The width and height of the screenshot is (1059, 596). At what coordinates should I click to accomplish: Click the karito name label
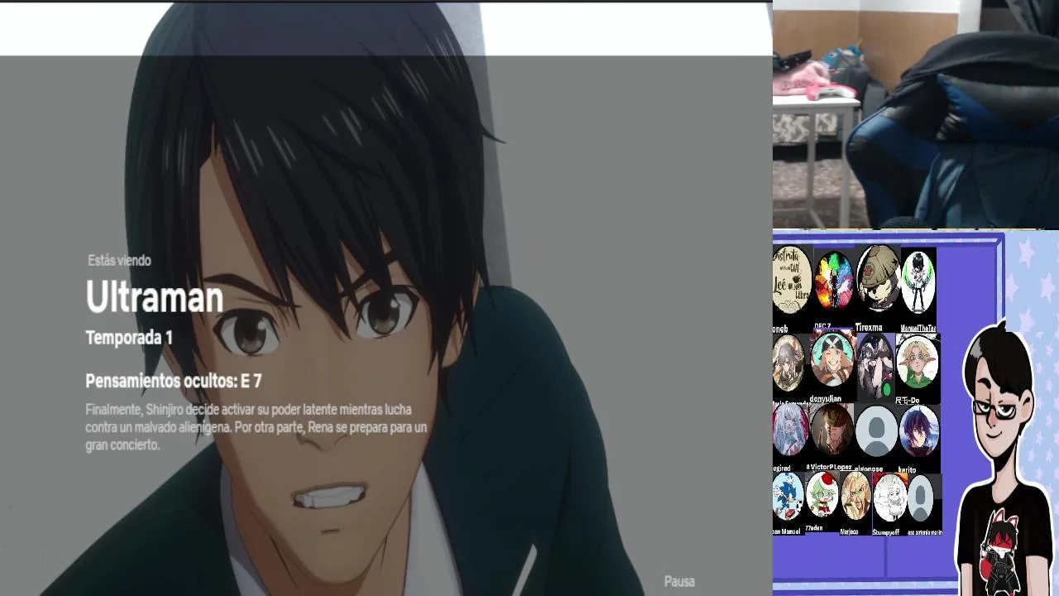pos(907,469)
